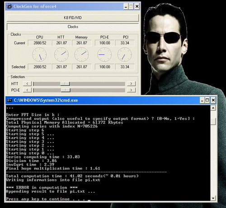Click the Selected HTT value field

tap(61, 67)
